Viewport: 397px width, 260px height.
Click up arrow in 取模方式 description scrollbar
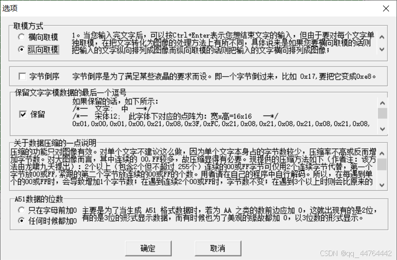[x=382, y=37]
